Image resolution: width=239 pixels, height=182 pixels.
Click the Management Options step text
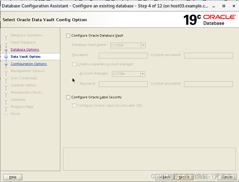pyautogui.click(x=27, y=71)
